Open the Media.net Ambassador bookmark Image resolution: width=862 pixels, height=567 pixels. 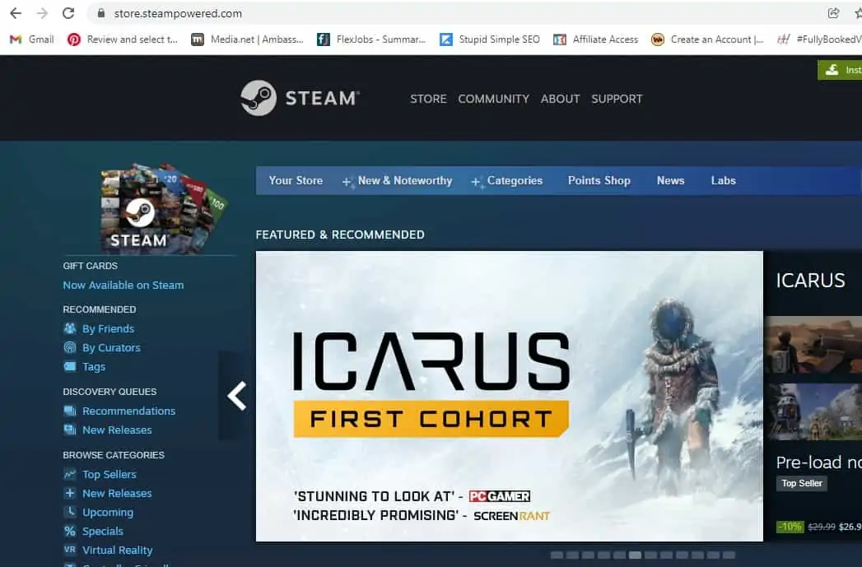pos(247,40)
